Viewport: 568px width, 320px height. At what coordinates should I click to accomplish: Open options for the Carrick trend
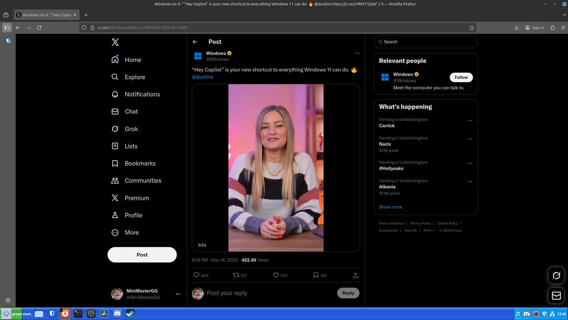(x=470, y=121)
